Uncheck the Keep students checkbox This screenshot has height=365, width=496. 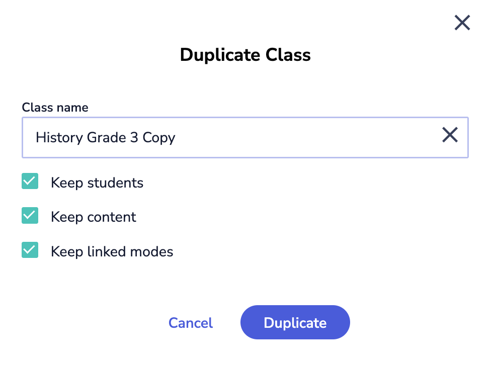(x=30, y=182)
